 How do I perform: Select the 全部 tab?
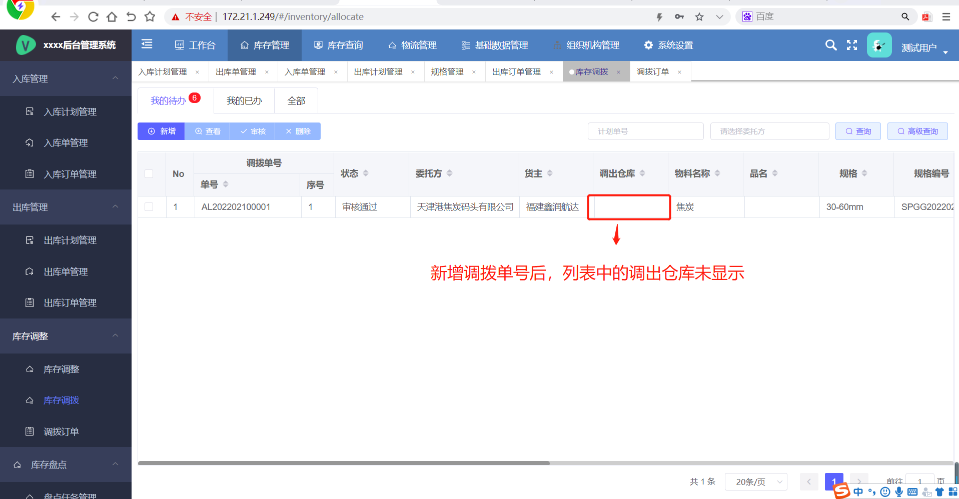point(296,100)
